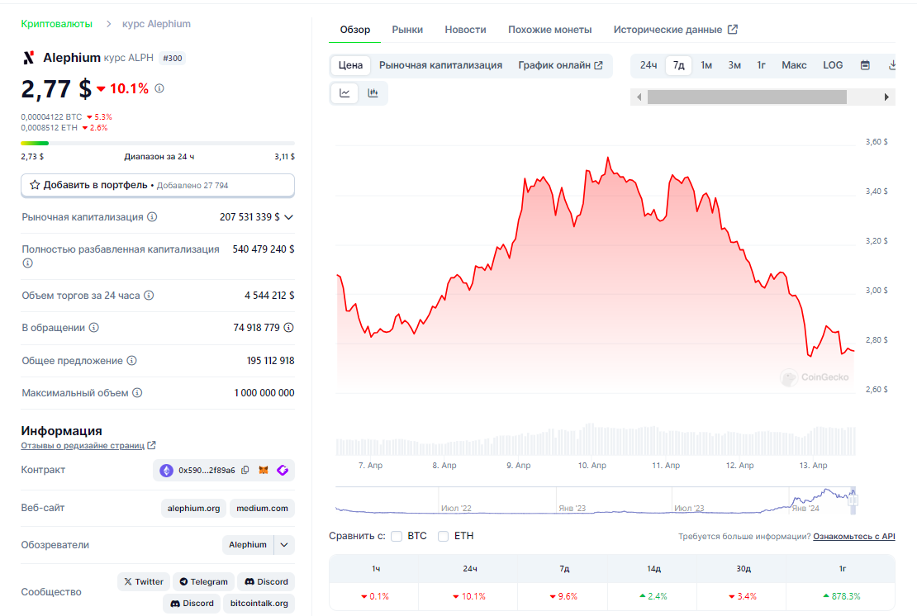Select Рыночная капитализация chart mode
The image size is (917, 616).
click(440, 65)
